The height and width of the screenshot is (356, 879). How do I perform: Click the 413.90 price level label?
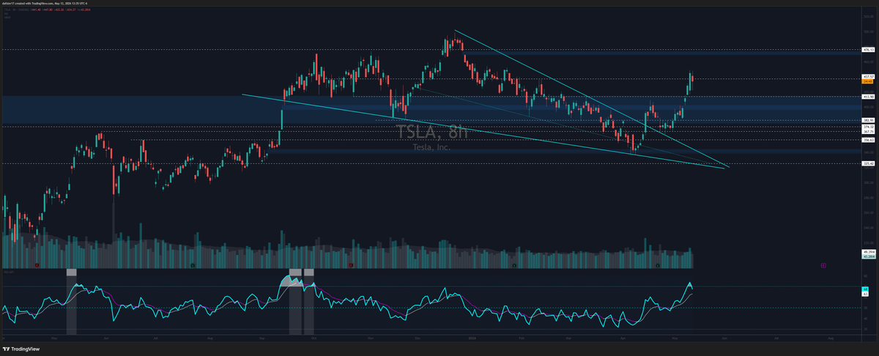(869, 97)
